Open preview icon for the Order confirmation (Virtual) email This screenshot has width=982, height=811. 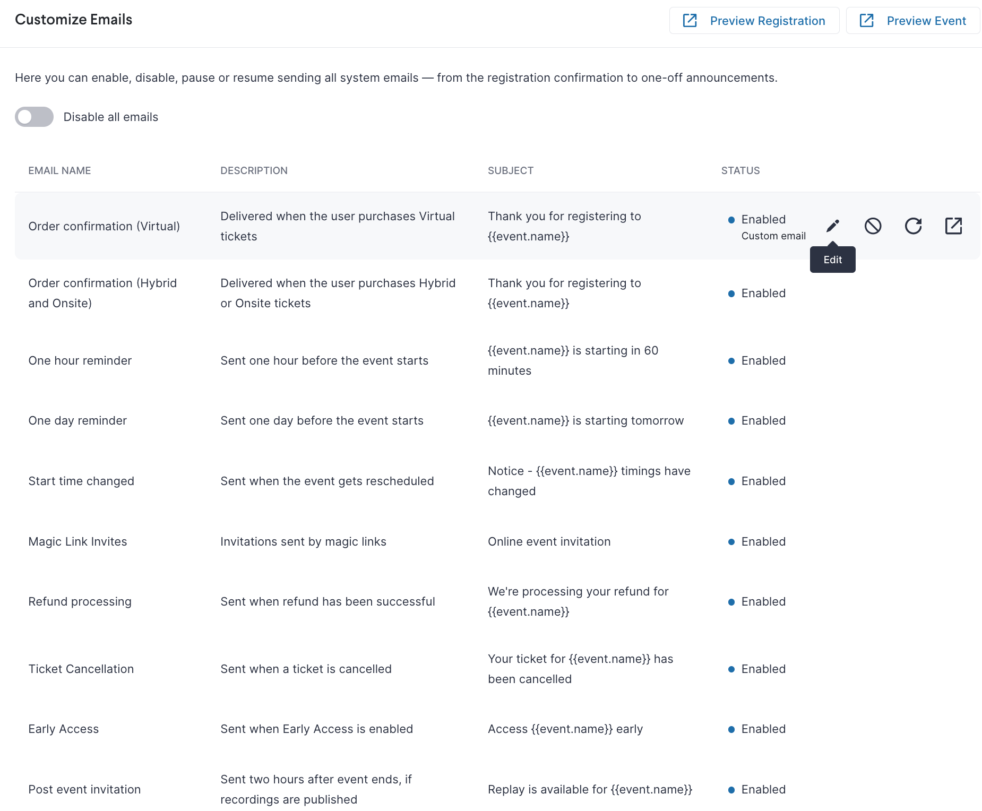953,226
